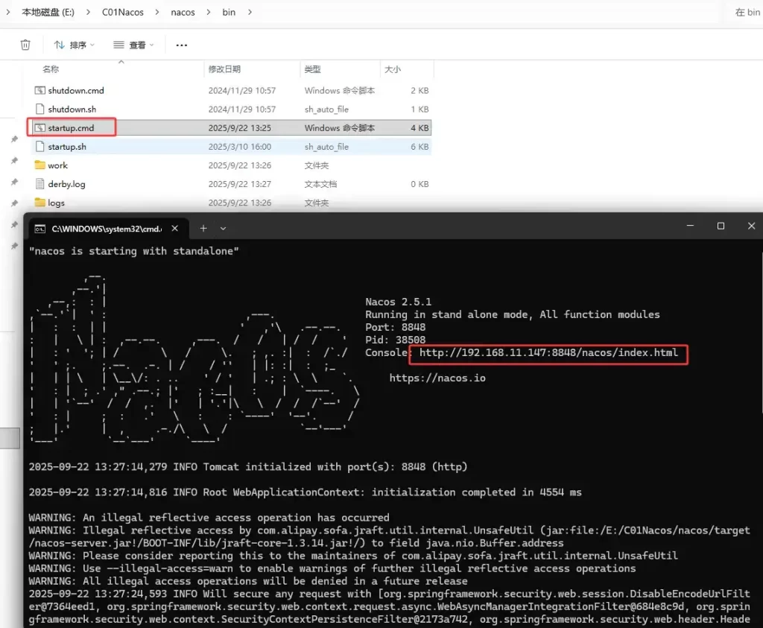Expand chevron after bin in breadcrumb
This screenshot has height=628, width=763.
point(250,13)
